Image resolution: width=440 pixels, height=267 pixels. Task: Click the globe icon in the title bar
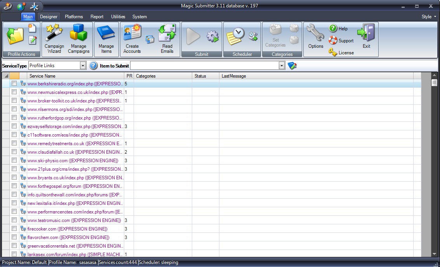[x=21, y=6]
